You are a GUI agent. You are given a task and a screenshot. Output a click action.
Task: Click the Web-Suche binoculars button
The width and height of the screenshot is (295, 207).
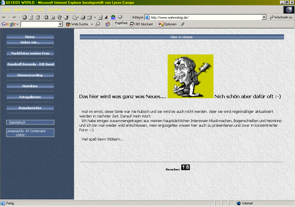pyautogui.click(x=77, y=24)
